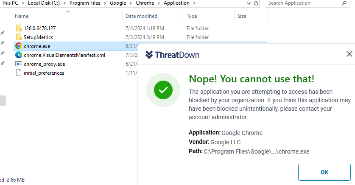Select the chrome.exe file name
355x185 pixels.
37,46
